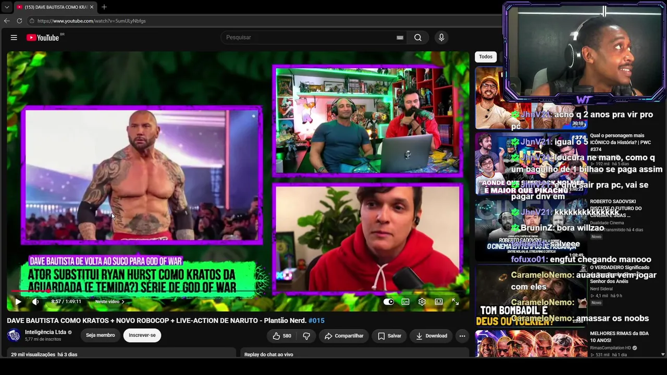
Task: Click the address bar URL
Action: [92, 21]
